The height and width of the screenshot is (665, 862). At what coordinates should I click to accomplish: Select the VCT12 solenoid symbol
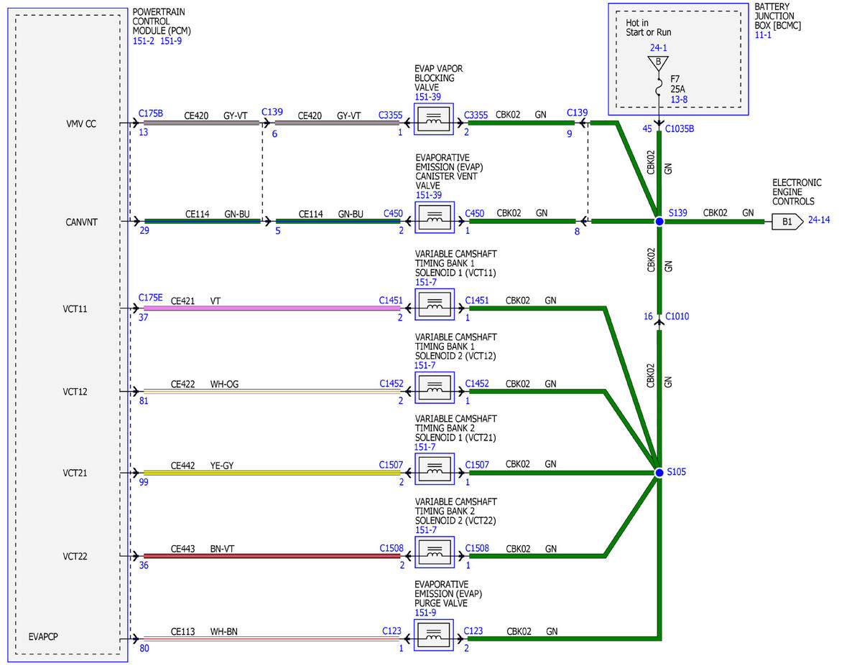click(435, 387)
